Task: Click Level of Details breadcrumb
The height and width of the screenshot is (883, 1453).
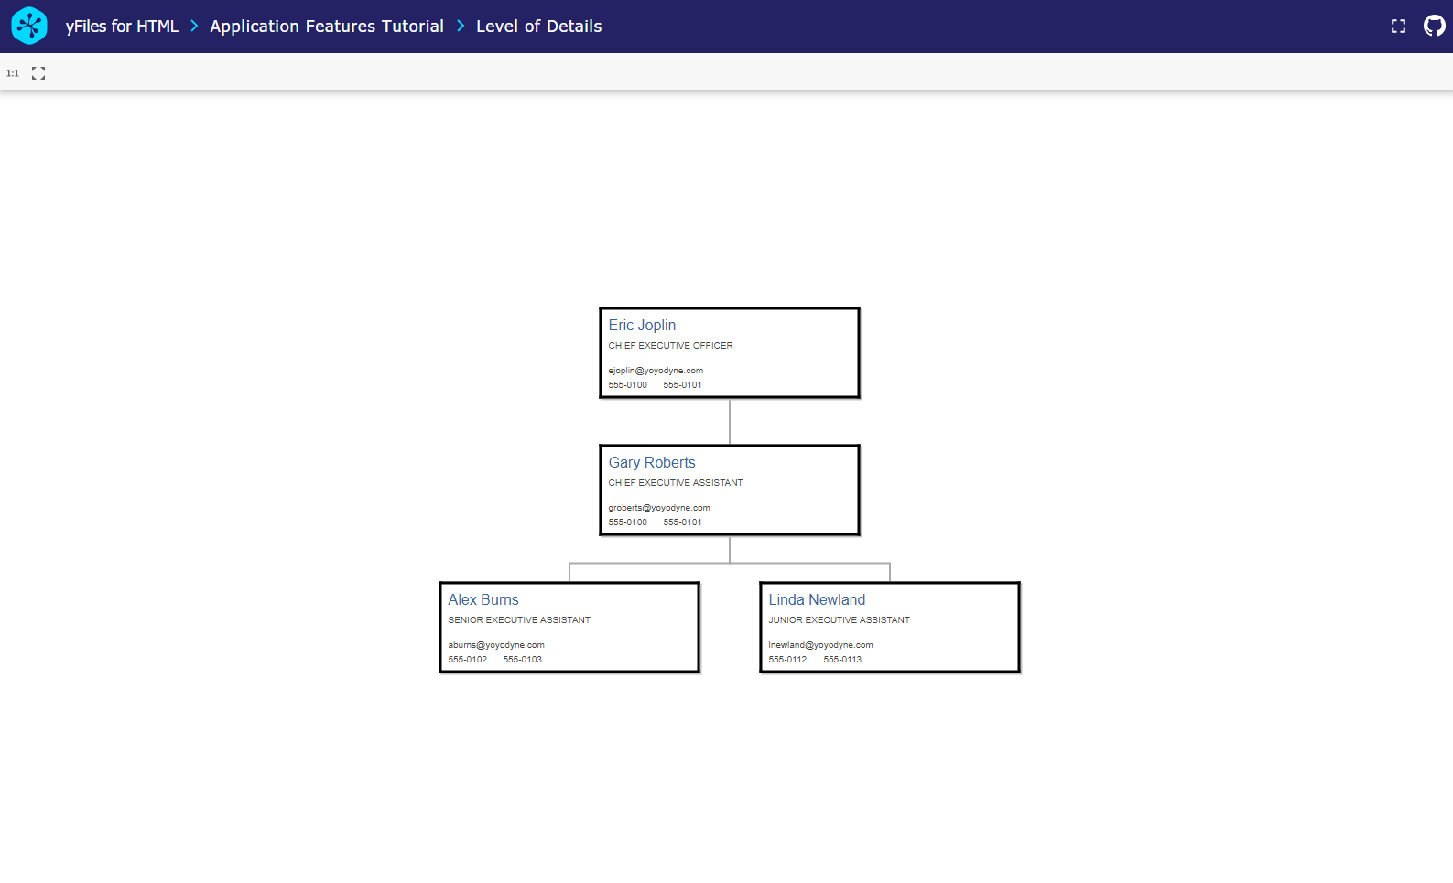Action: (x=538, y=27)
